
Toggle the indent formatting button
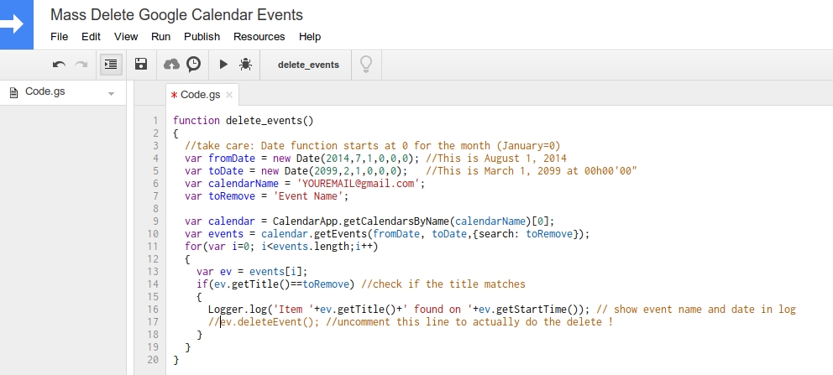pos(111,65)
